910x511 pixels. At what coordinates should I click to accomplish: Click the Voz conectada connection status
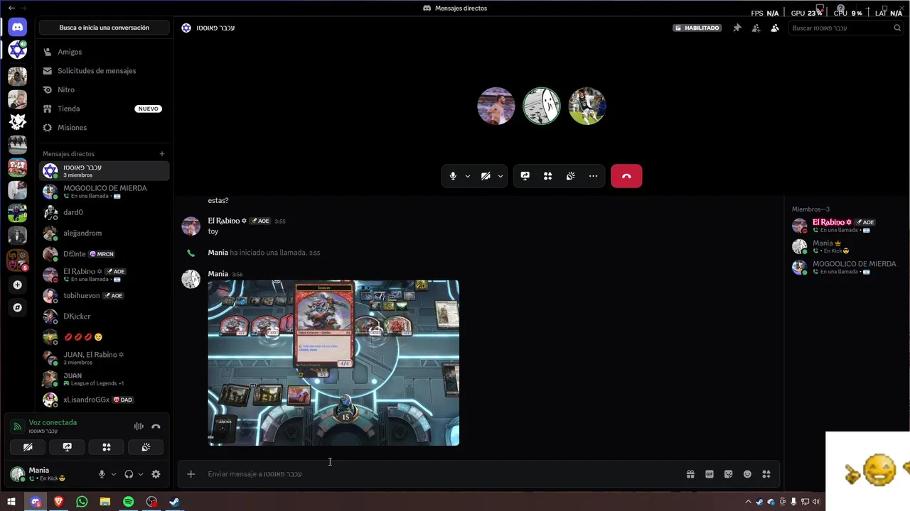point(53,422)
